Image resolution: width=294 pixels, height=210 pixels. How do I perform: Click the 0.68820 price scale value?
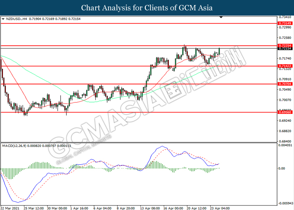(x=285, y=131)
